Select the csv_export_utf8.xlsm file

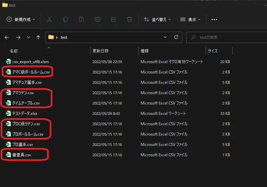click(x=30, y=62)
